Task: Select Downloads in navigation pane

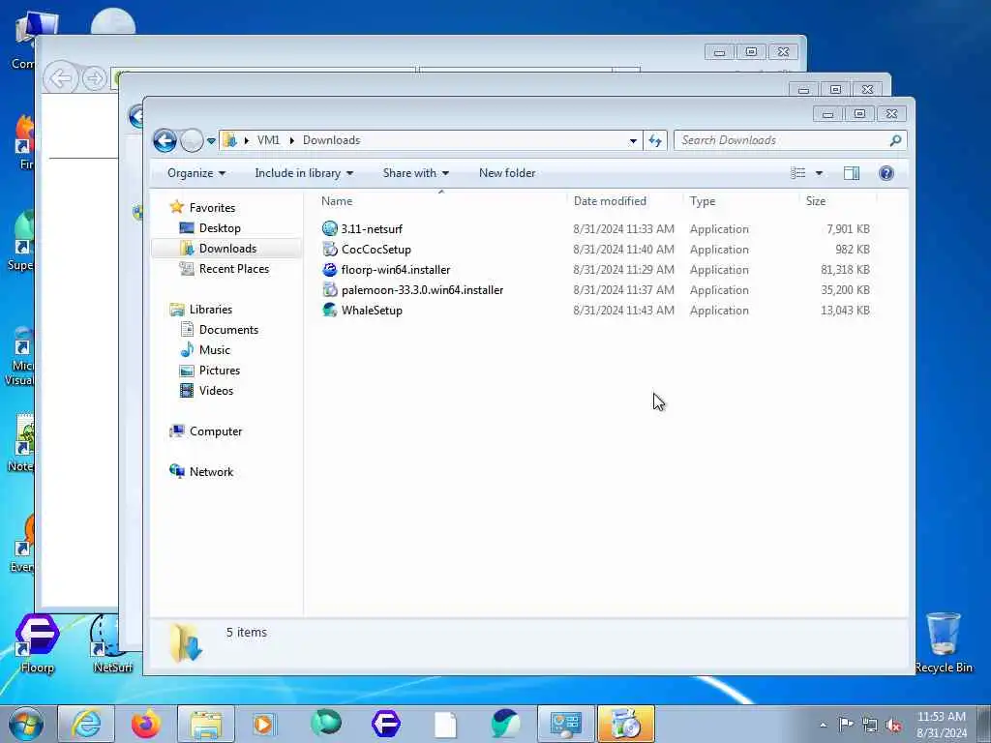Action: coord(227,249)
